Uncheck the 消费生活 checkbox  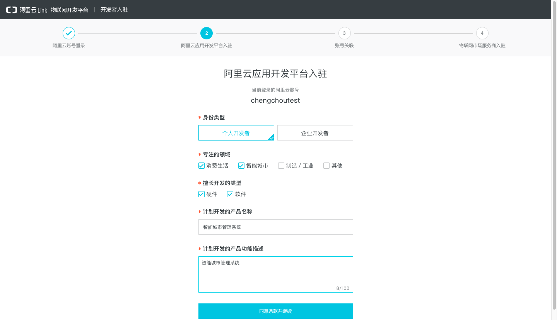pyautogui.click(x=202, y=166)
